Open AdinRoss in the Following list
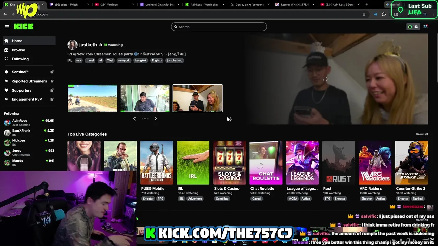Viewport: 438px width, 246px height. pyautogui.click(x=29, y=122)
